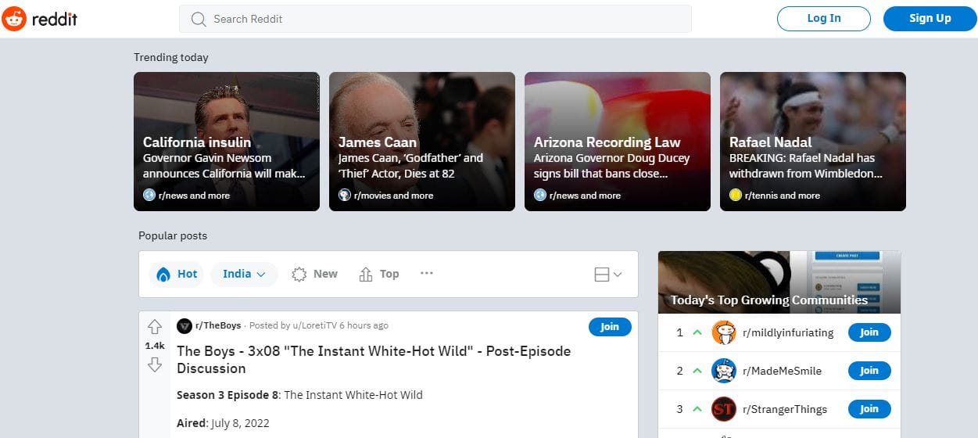Open r/mildlyinfuriating community link
978x438 pixels.
pyautogui.click(x=788, y=332)
